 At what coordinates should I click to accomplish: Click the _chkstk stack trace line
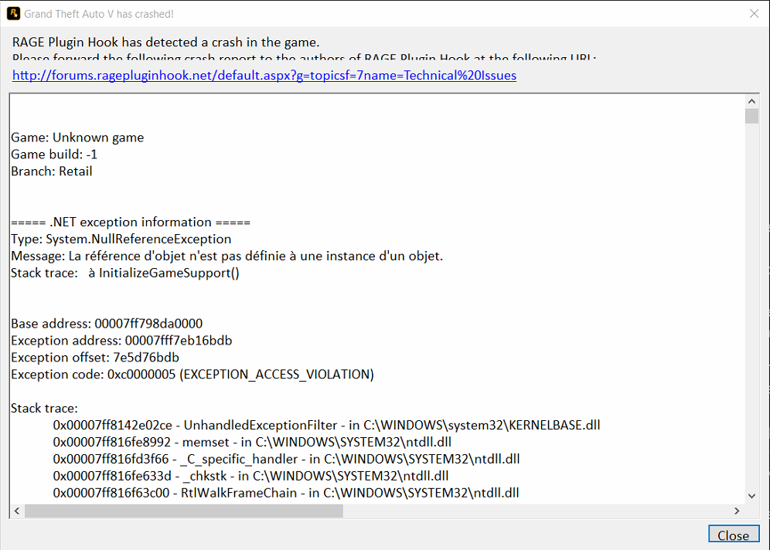coord(250,476)
